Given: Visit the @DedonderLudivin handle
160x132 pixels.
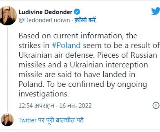Looking at the screenshot, I should (44, 20).
